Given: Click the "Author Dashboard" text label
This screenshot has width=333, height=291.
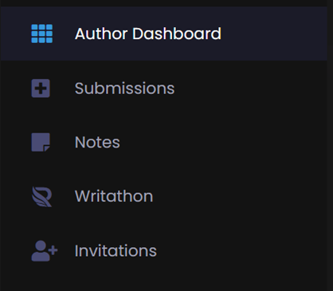Looking at the screenshot, I should pyautogui.click(x=148, y=33).
